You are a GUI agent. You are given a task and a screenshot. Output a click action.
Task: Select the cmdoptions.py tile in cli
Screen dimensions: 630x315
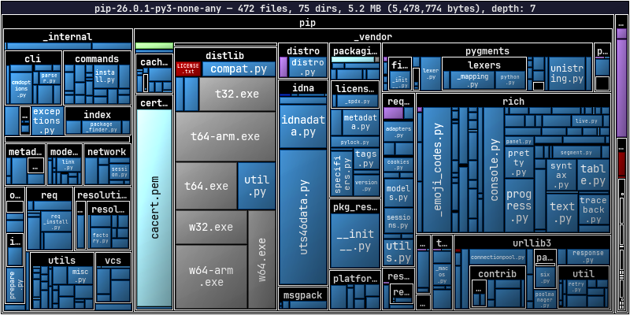click(21, 88)
